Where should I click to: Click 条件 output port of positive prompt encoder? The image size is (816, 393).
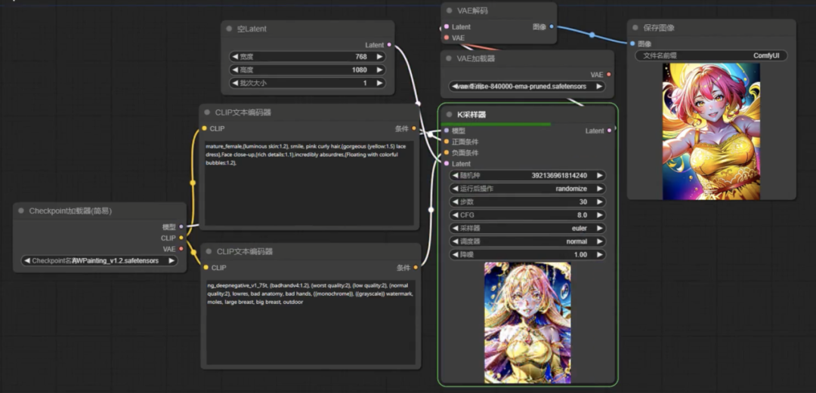point(414,128)
